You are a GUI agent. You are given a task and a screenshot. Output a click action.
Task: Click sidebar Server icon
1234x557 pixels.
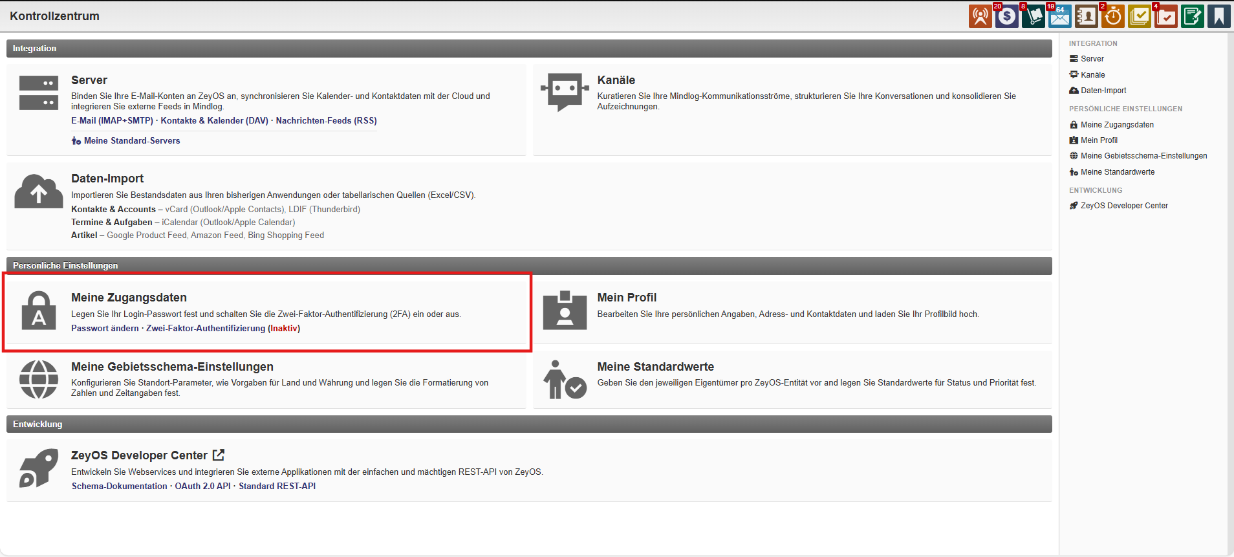[x=1074, y=59]
